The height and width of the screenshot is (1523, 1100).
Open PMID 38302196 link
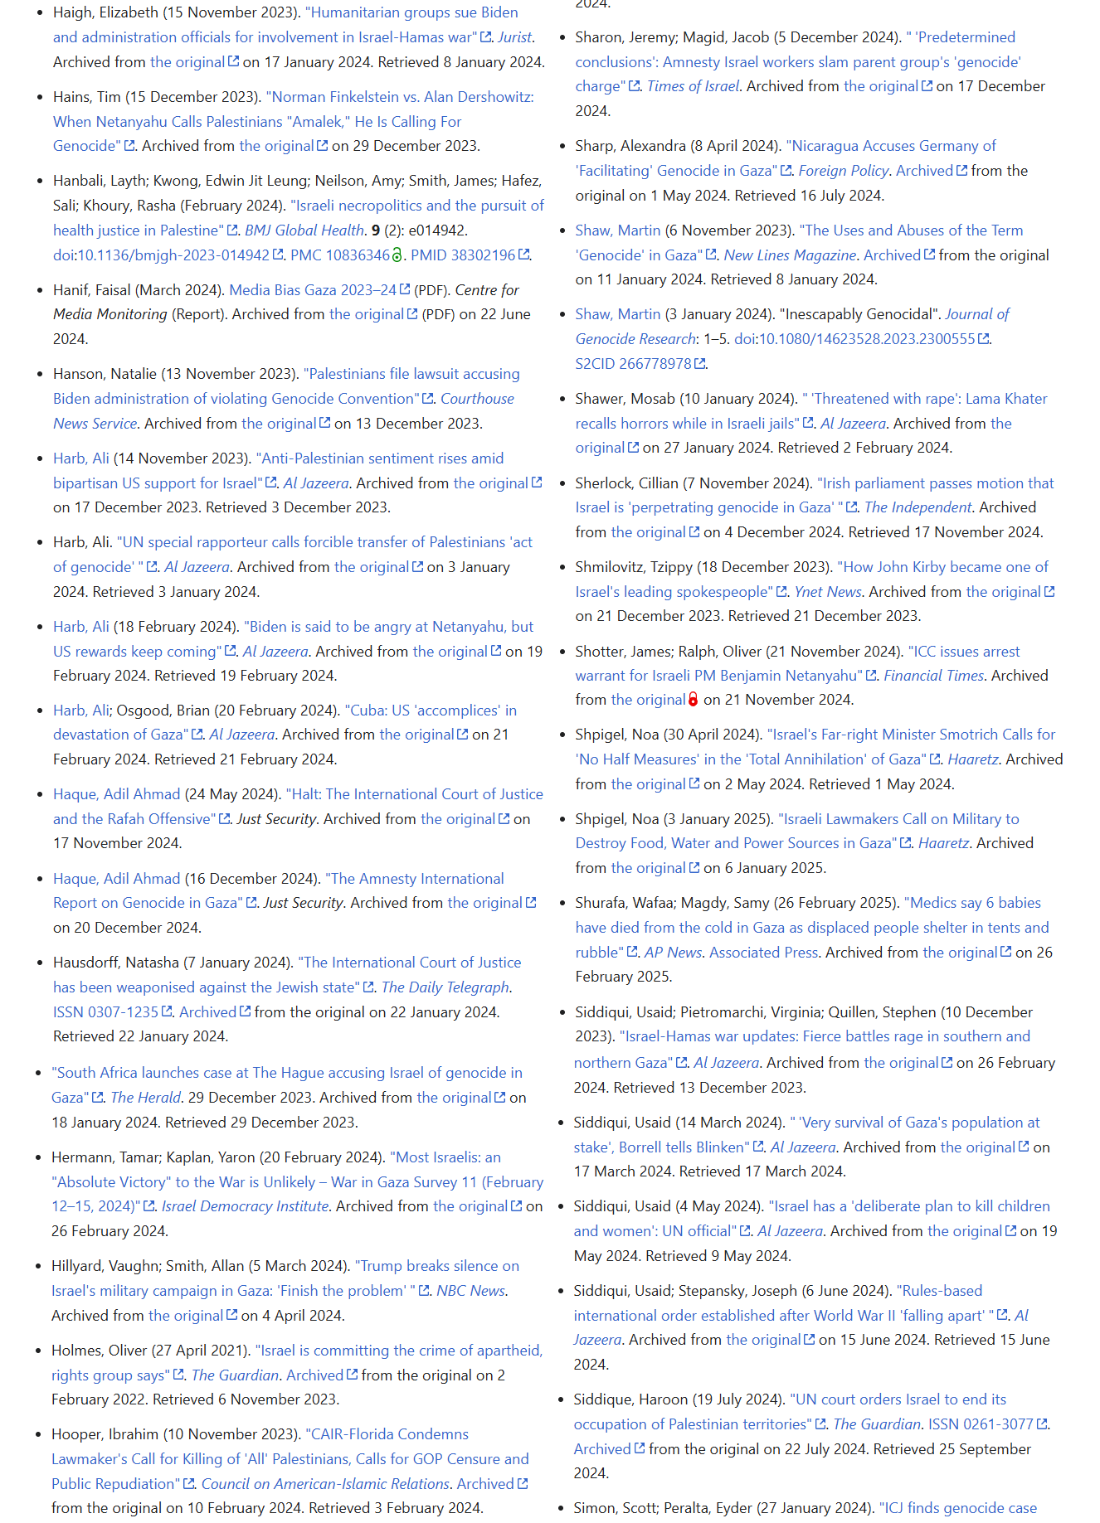click(469, 255)
